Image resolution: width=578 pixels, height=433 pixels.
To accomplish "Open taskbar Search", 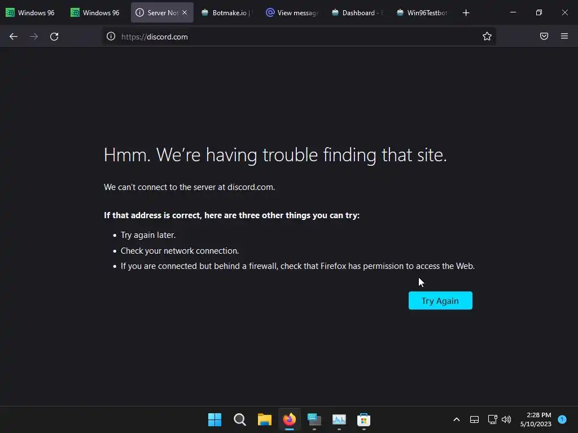I will (239, 419).
